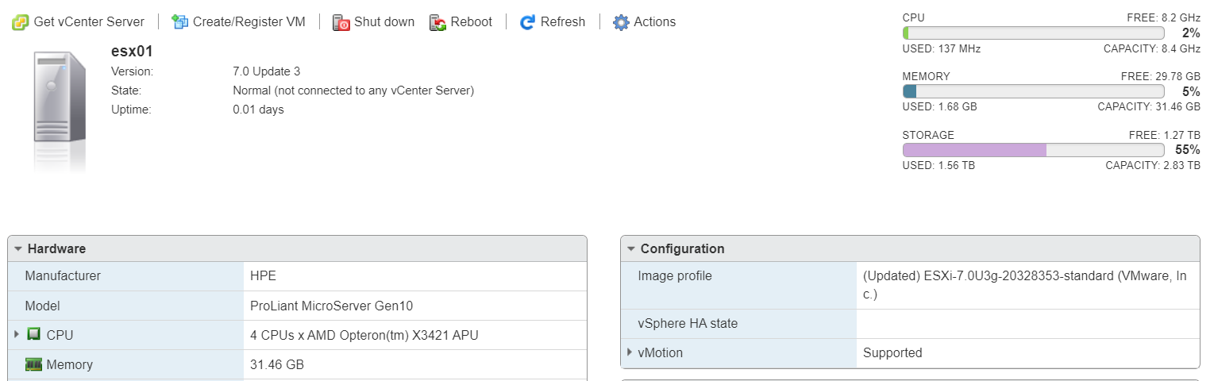Click the Manufacturer label
The image size is (1214, 381).
pyautogui.click(x=63, y=276)
